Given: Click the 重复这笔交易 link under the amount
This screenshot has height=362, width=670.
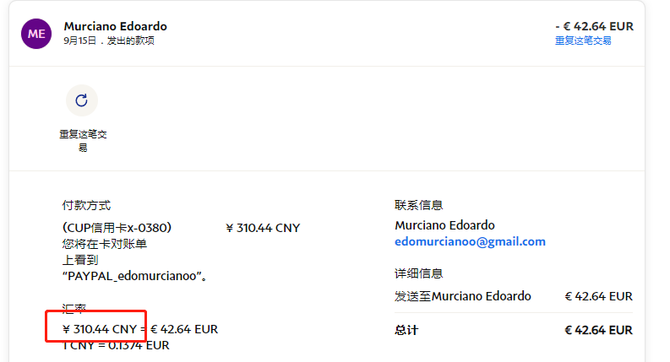Looking at the screenshot, I should 583,41.
